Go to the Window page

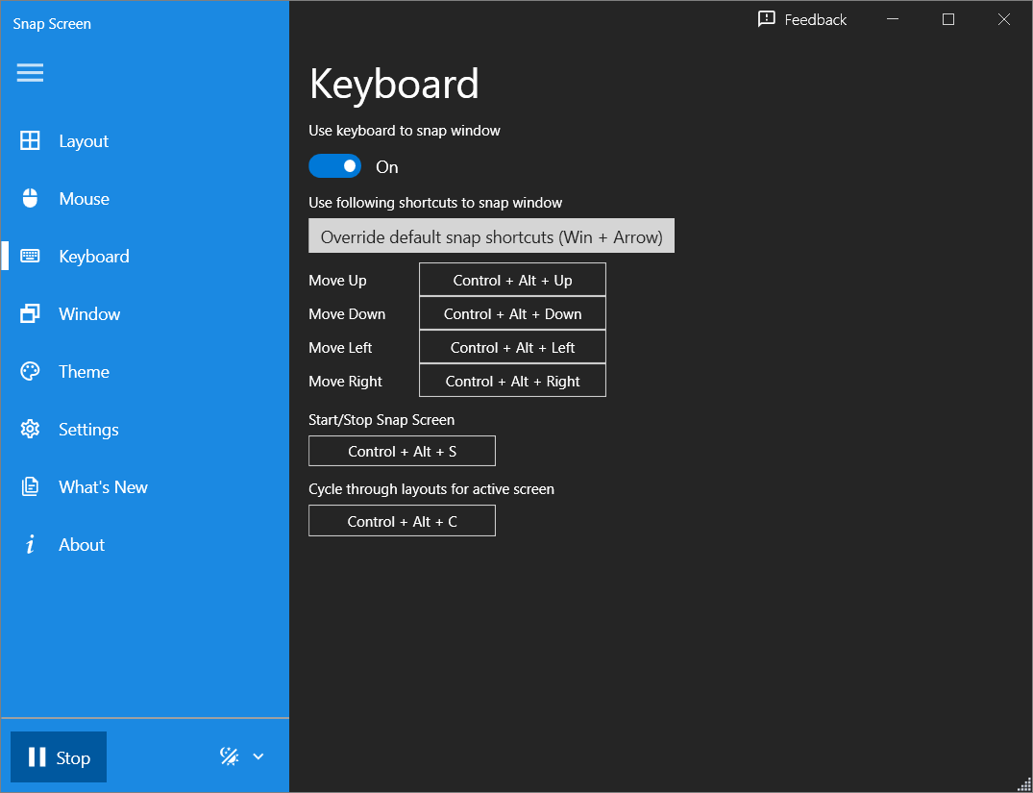tap(145, 313)
